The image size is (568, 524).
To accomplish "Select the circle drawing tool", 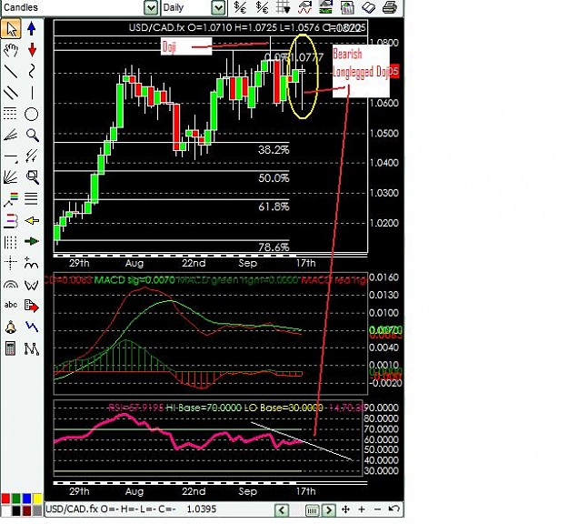I will 32,115.
